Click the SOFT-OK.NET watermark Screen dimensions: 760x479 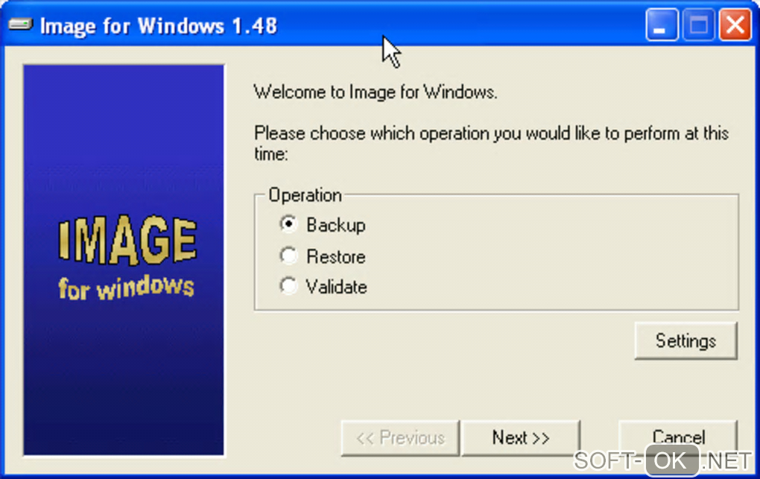coord(662,460)
